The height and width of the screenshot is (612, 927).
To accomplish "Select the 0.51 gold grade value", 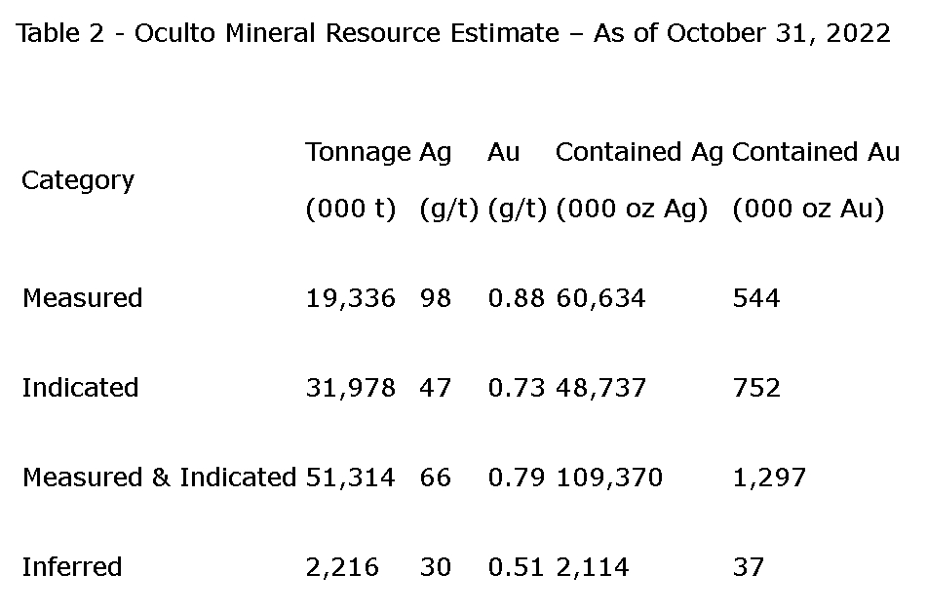I will (x=516, y=567).
